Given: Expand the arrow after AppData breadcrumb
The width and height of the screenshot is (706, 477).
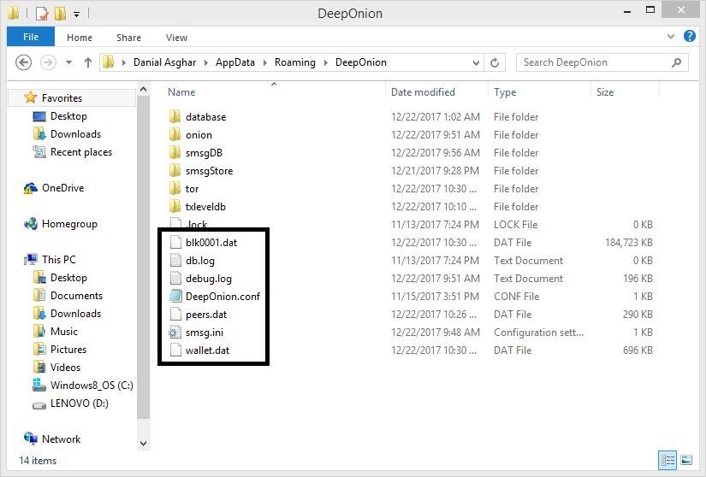Looking at the screenshot, I should pos(264,62).
